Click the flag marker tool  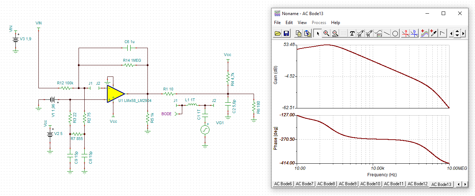pos(442,33)
